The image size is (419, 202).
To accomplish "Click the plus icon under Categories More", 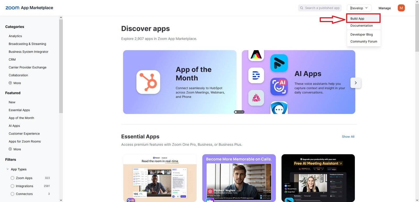I will tap(10, 83).
